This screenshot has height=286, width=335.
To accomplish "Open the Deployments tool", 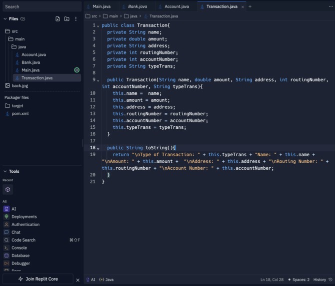I will [20, 217].
